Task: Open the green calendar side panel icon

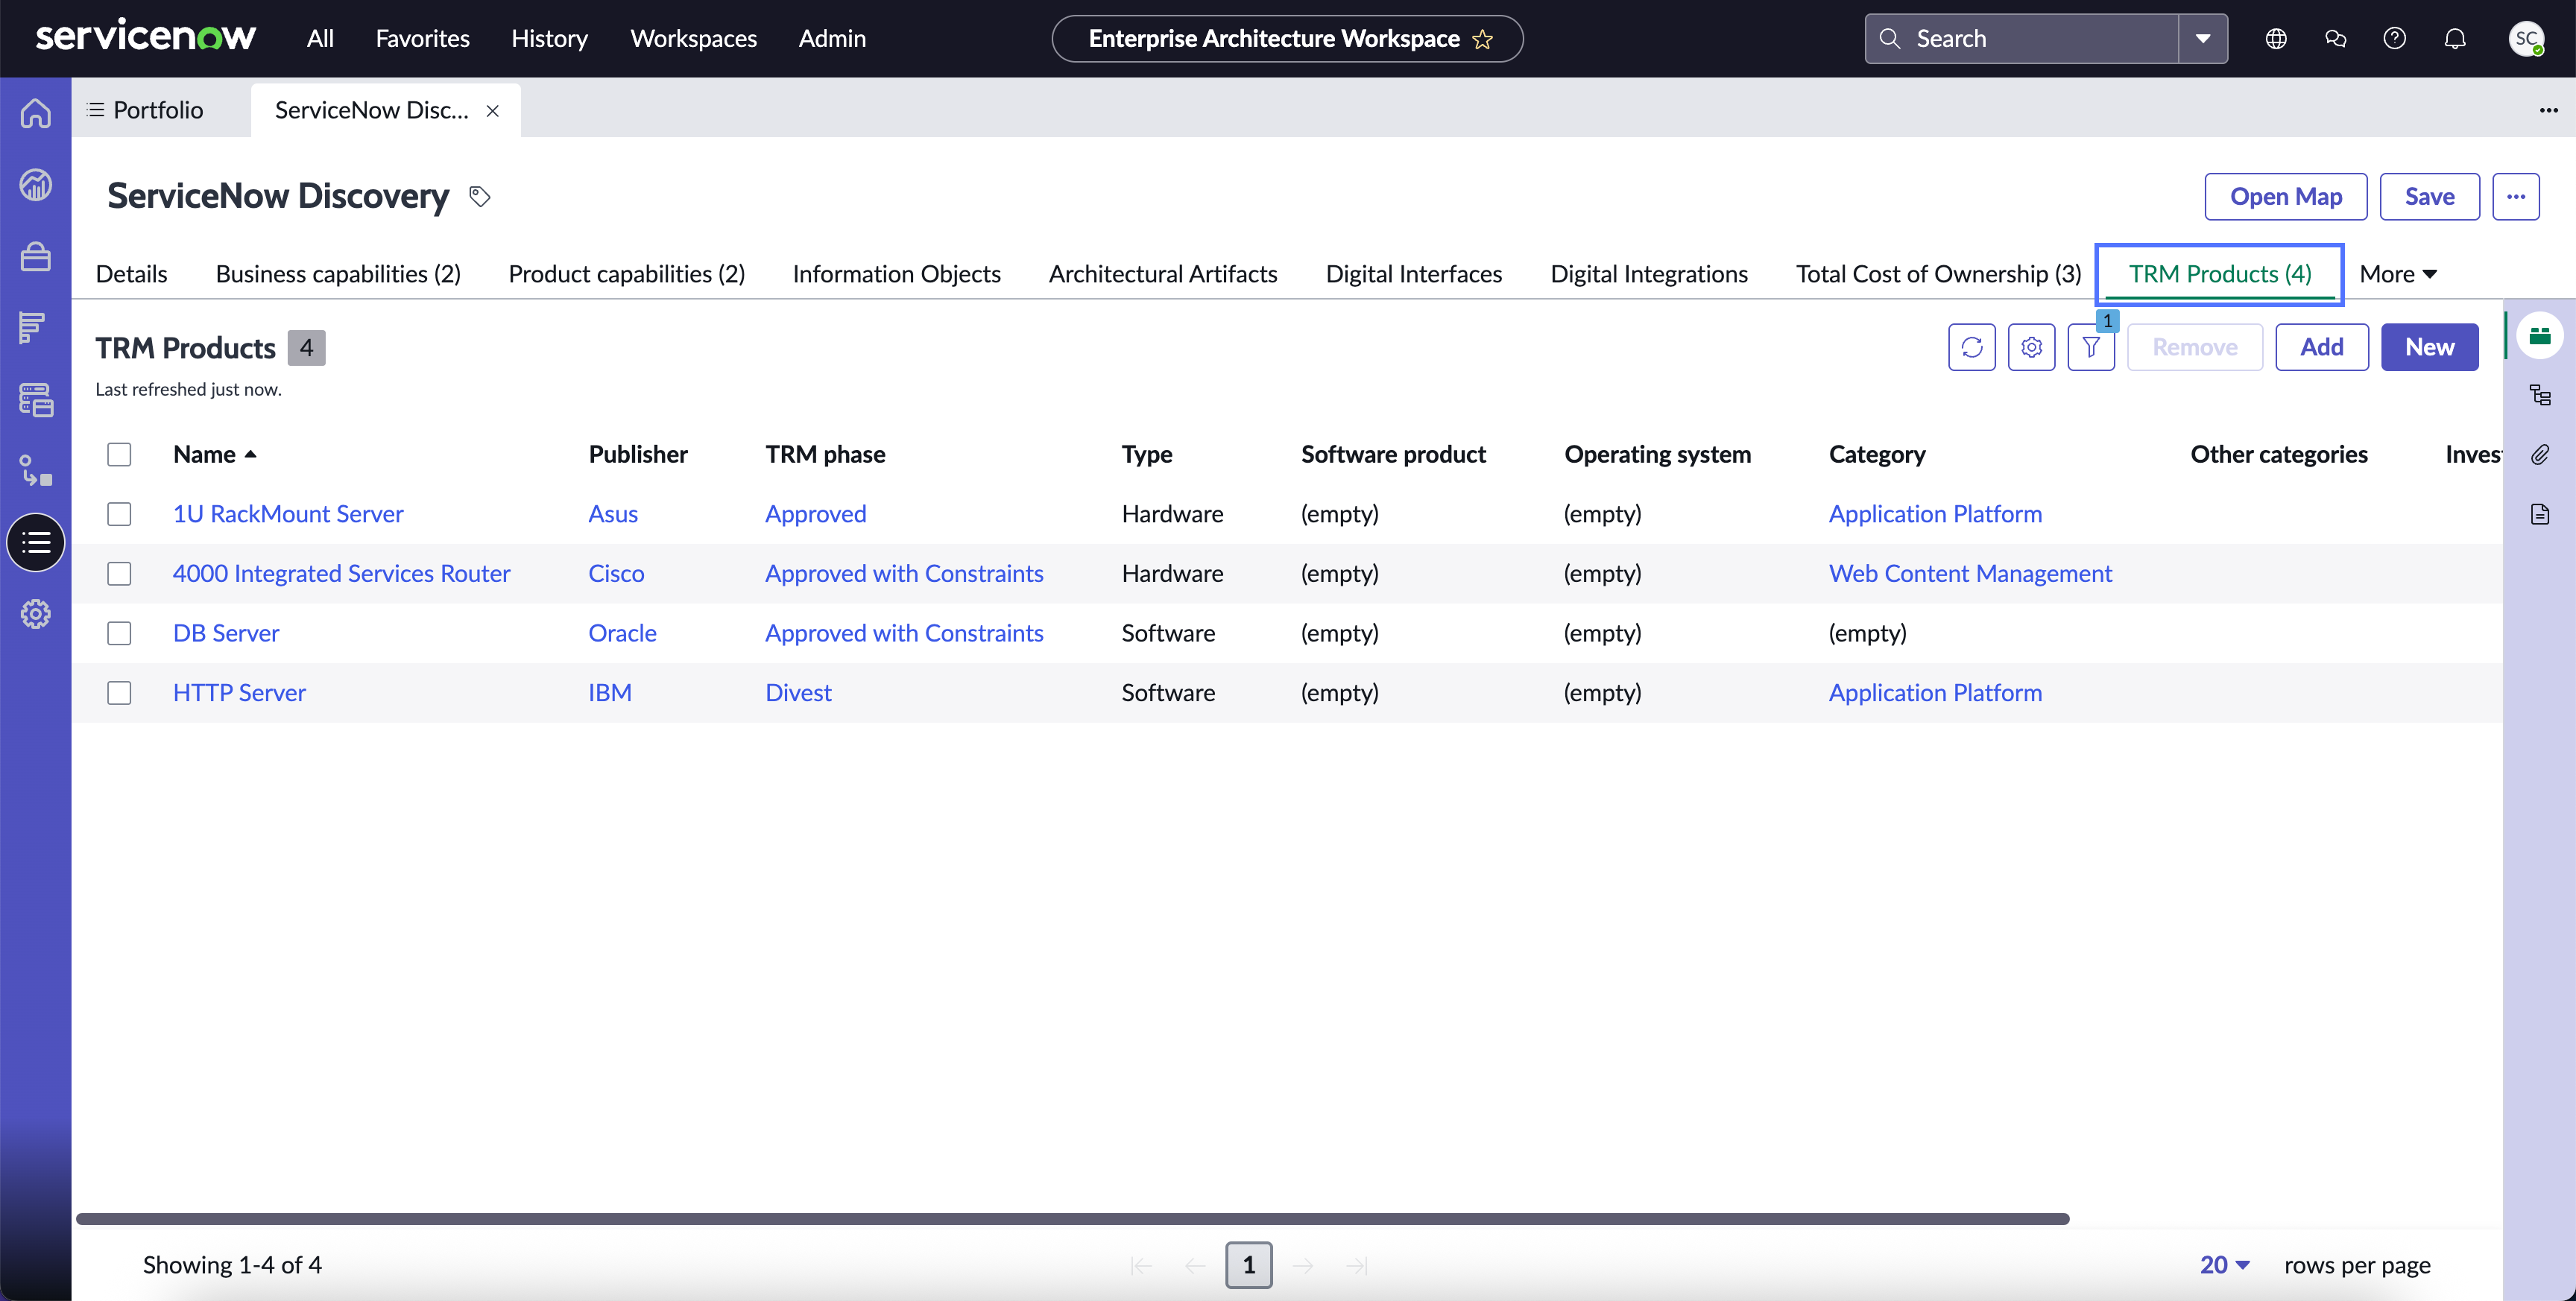Action: tap(2540, 336)
